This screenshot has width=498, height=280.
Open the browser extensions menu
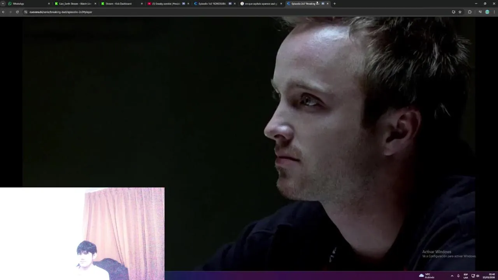(x=470, y=12)
